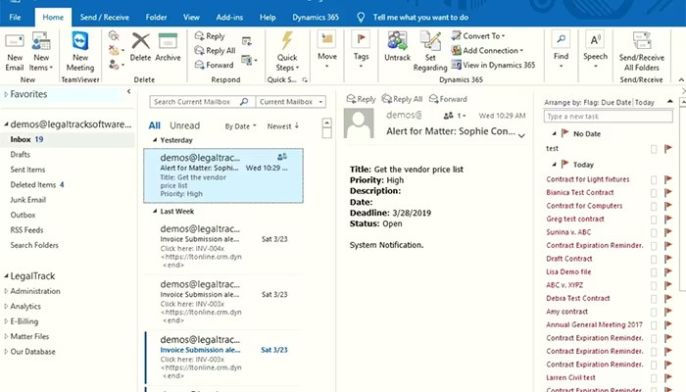Collapse the Yesterday message group
Screen dimensions: 686x392
155,140
